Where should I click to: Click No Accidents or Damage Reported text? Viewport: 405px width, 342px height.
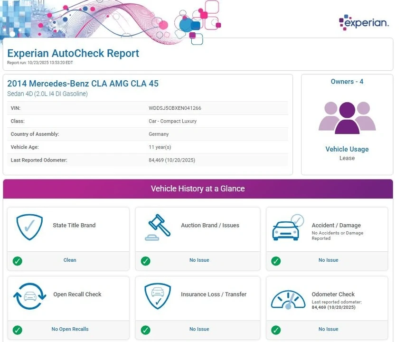point(337,236)
